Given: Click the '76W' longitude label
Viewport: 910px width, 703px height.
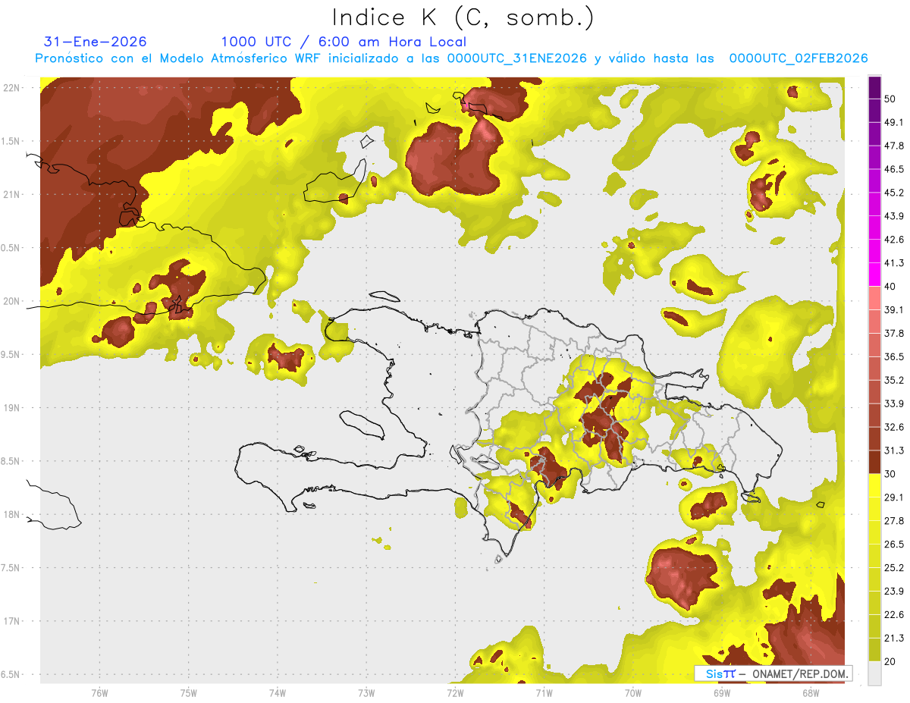Looking at the screenshot, I should 99,692.
